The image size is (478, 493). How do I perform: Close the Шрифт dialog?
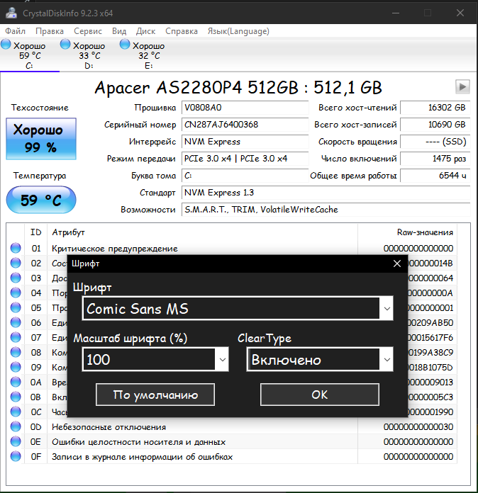coord(397,263)
